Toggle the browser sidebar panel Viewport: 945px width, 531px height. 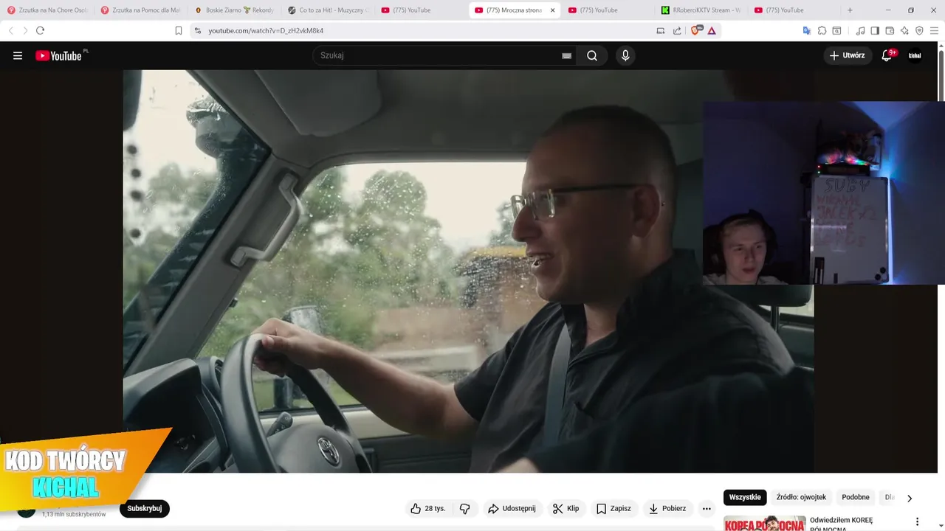(875, 30)
